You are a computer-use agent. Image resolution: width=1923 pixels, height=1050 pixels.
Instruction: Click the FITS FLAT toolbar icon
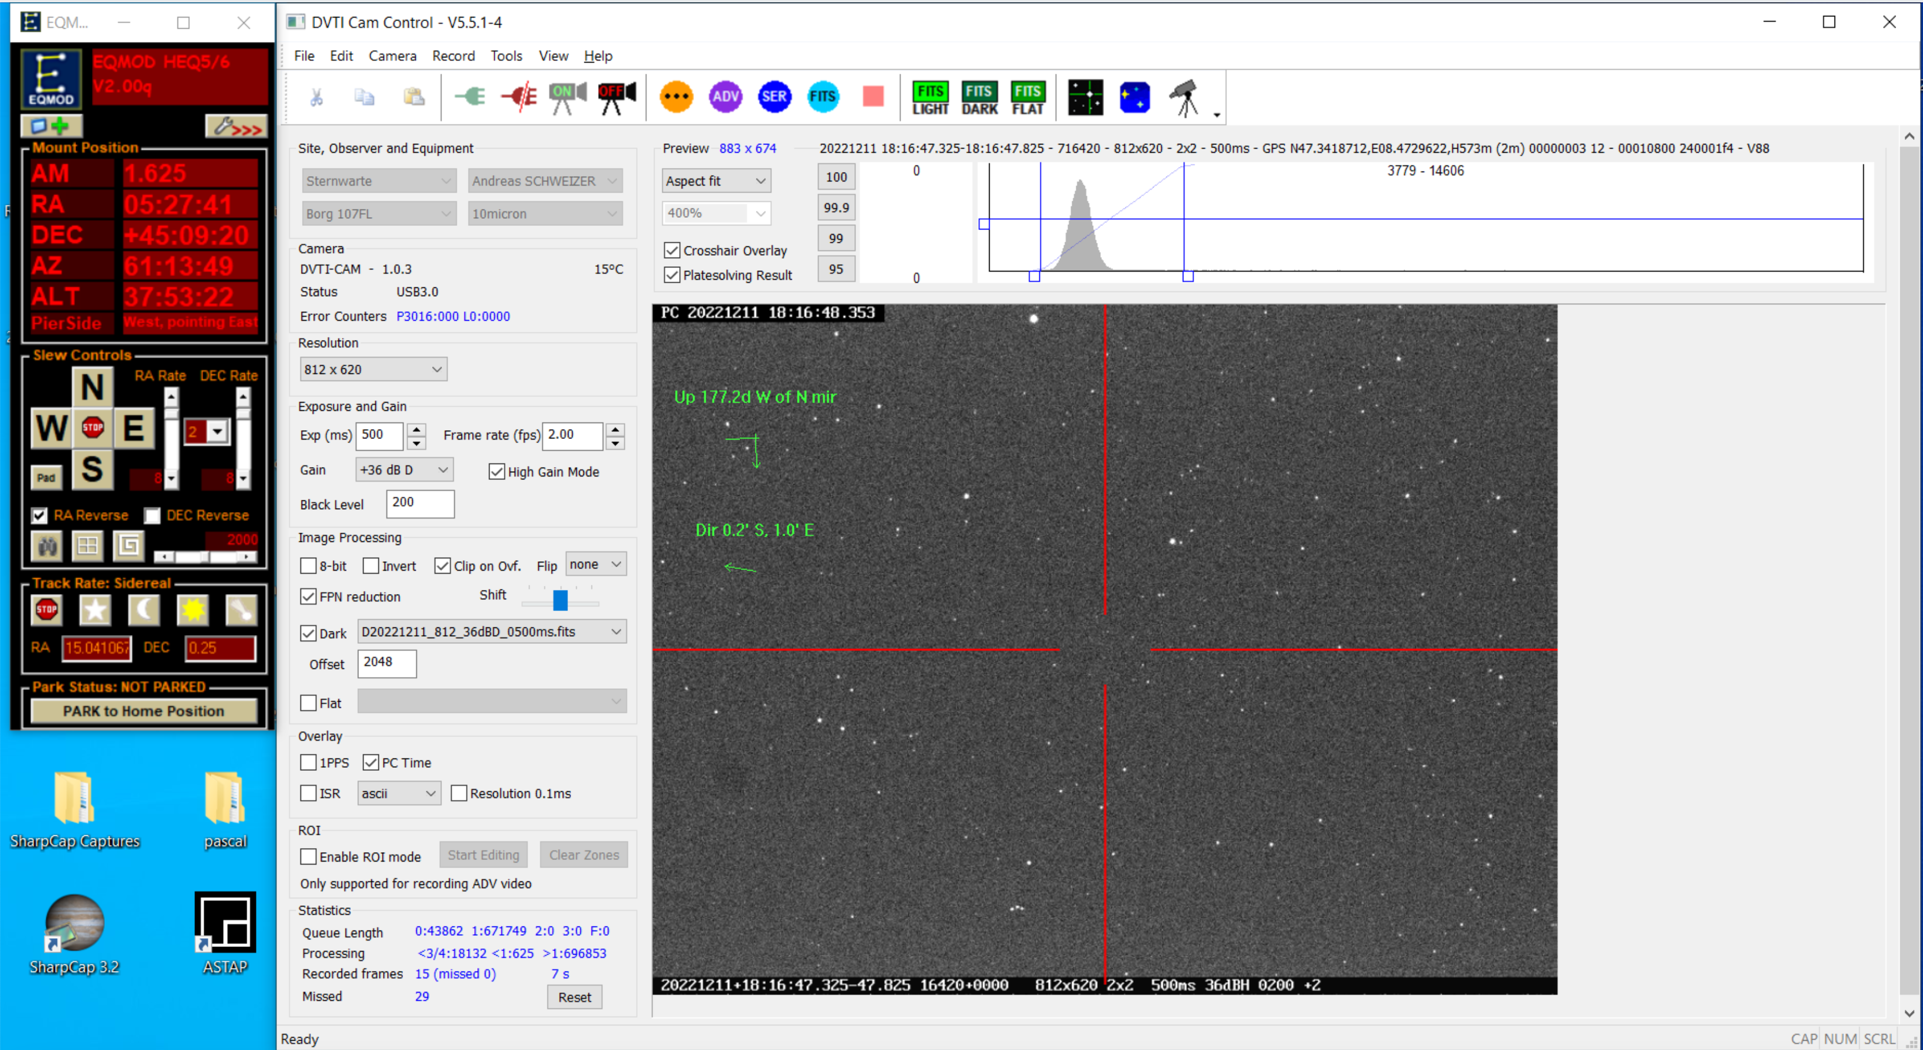click(x=1027, y=98)
